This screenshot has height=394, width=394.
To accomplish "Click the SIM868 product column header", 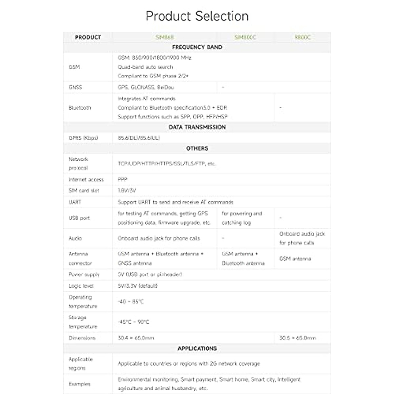I will [x=164, y=37].
